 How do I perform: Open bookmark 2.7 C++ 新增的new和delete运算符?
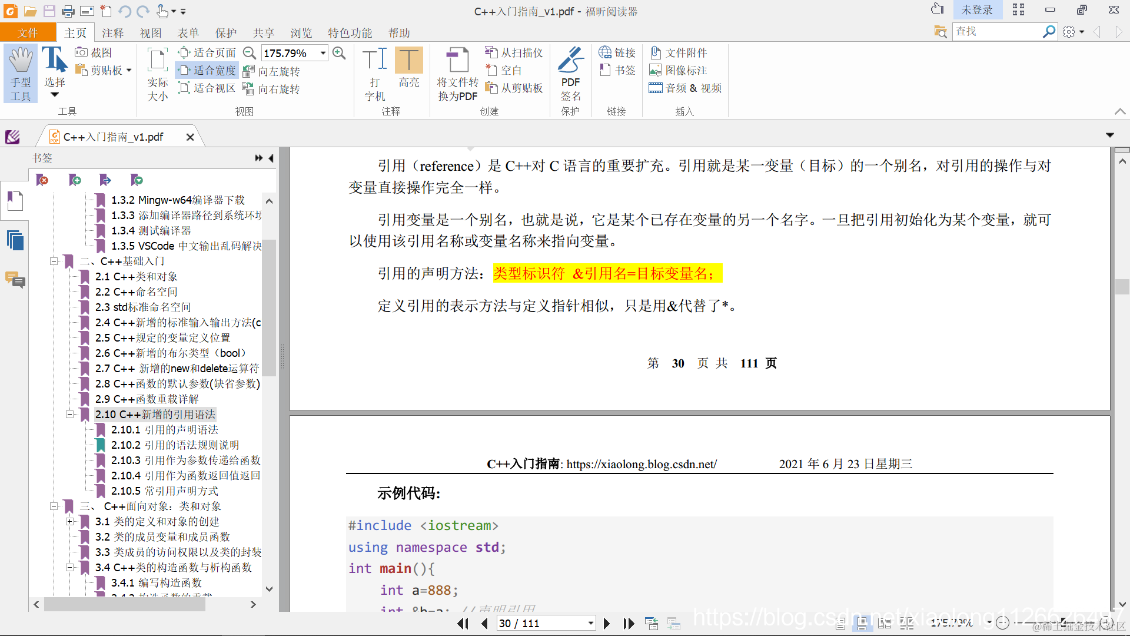177,369
